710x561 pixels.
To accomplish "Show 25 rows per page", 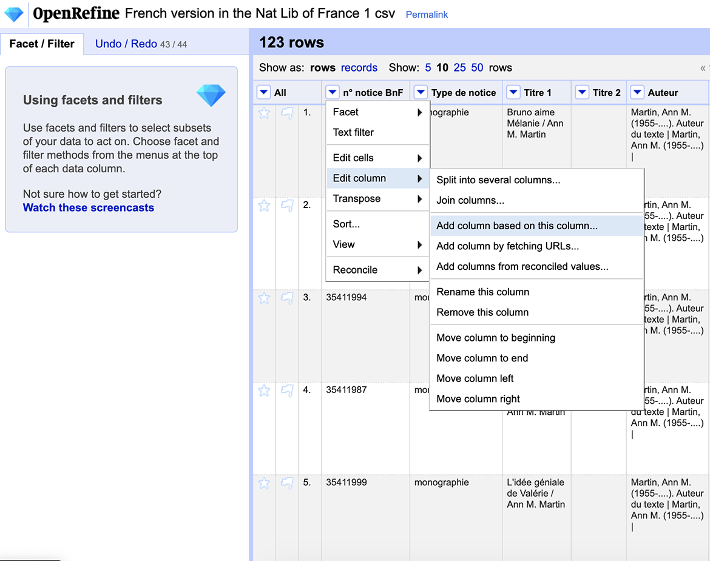I will pyautogui.click(x=460, y=67).
